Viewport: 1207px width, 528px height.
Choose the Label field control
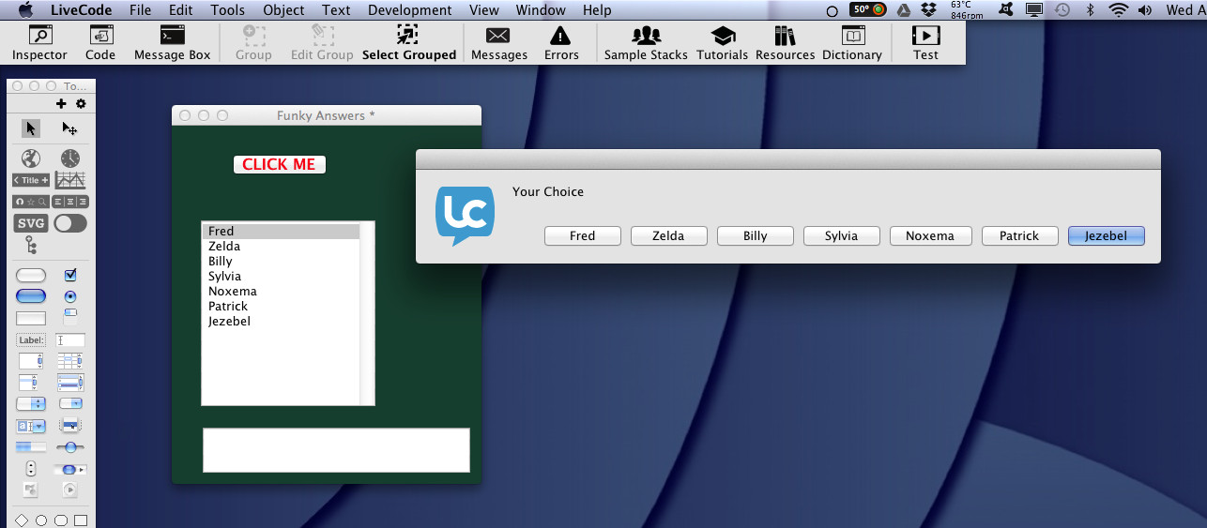click(31, 339)
